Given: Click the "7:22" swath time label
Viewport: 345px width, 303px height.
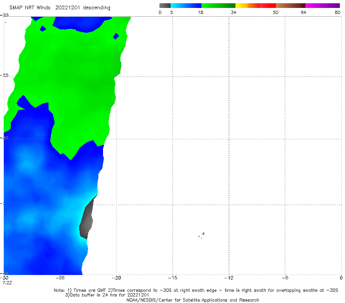Looking at the screenshot, I should pyautogui.click(x=7, y=282).
